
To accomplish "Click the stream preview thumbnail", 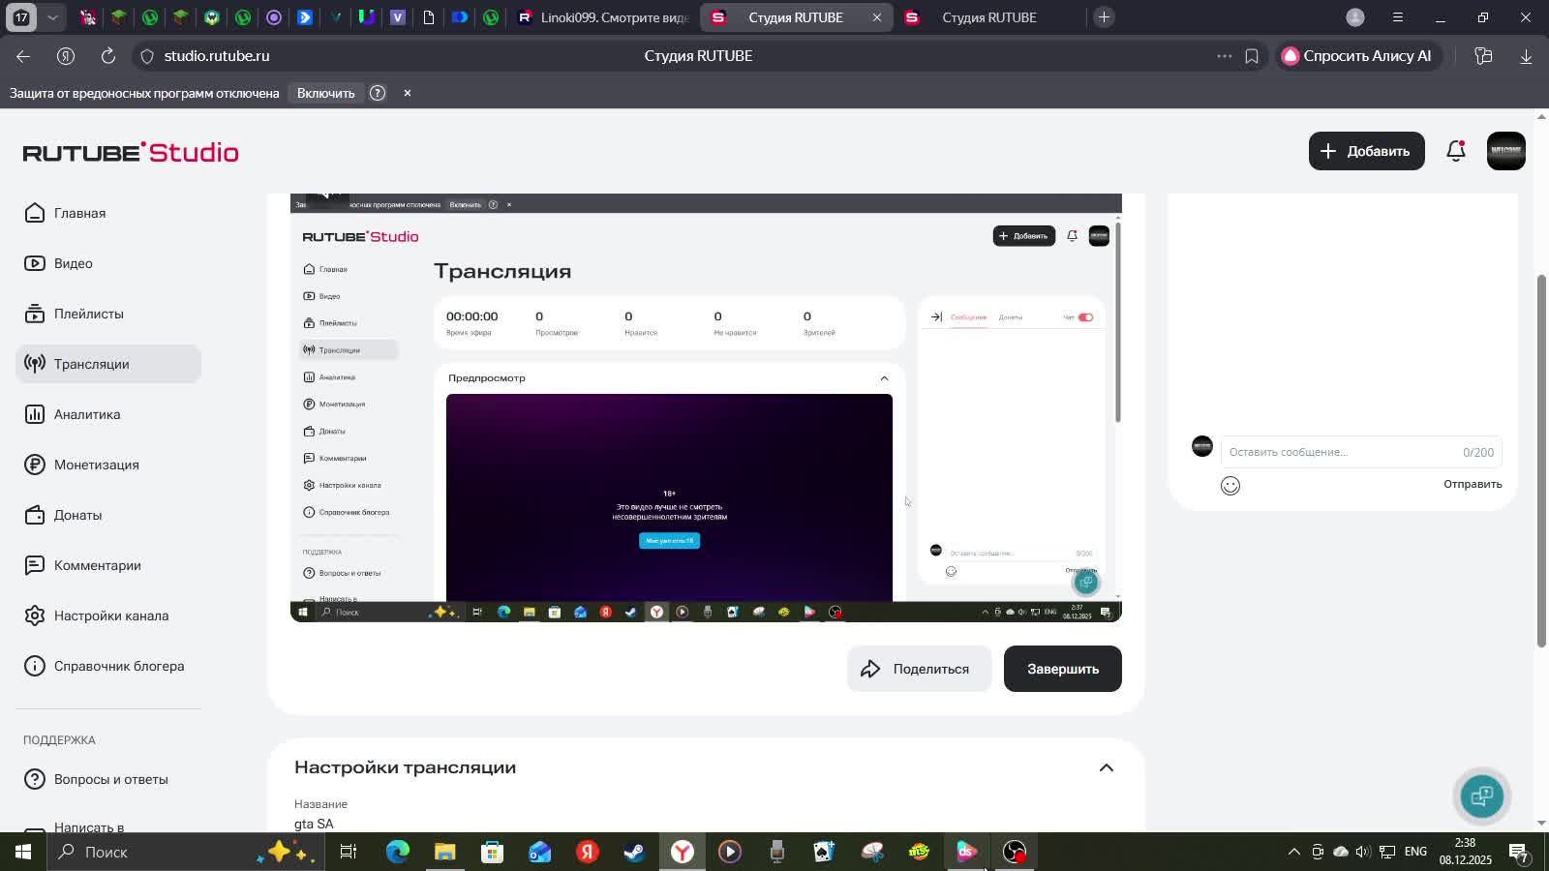I will tap(706, 407).
